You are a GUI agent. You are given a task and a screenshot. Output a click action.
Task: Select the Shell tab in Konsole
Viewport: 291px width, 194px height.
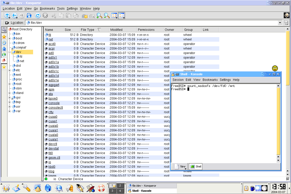(196, 166)
